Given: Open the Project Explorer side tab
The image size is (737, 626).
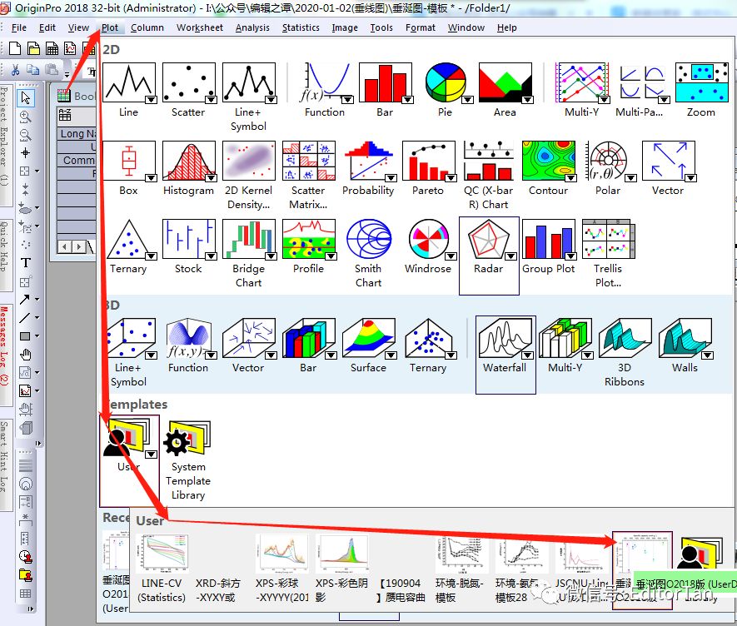Looking at the screenshot, I should (5, 144).
